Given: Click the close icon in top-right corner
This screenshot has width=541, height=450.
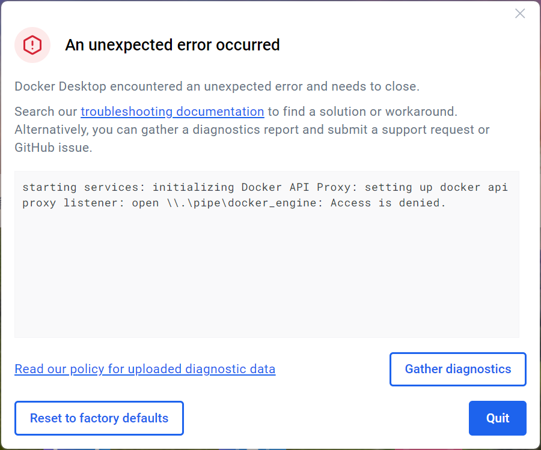Looking at the screenshot, I should pos(519,13).
